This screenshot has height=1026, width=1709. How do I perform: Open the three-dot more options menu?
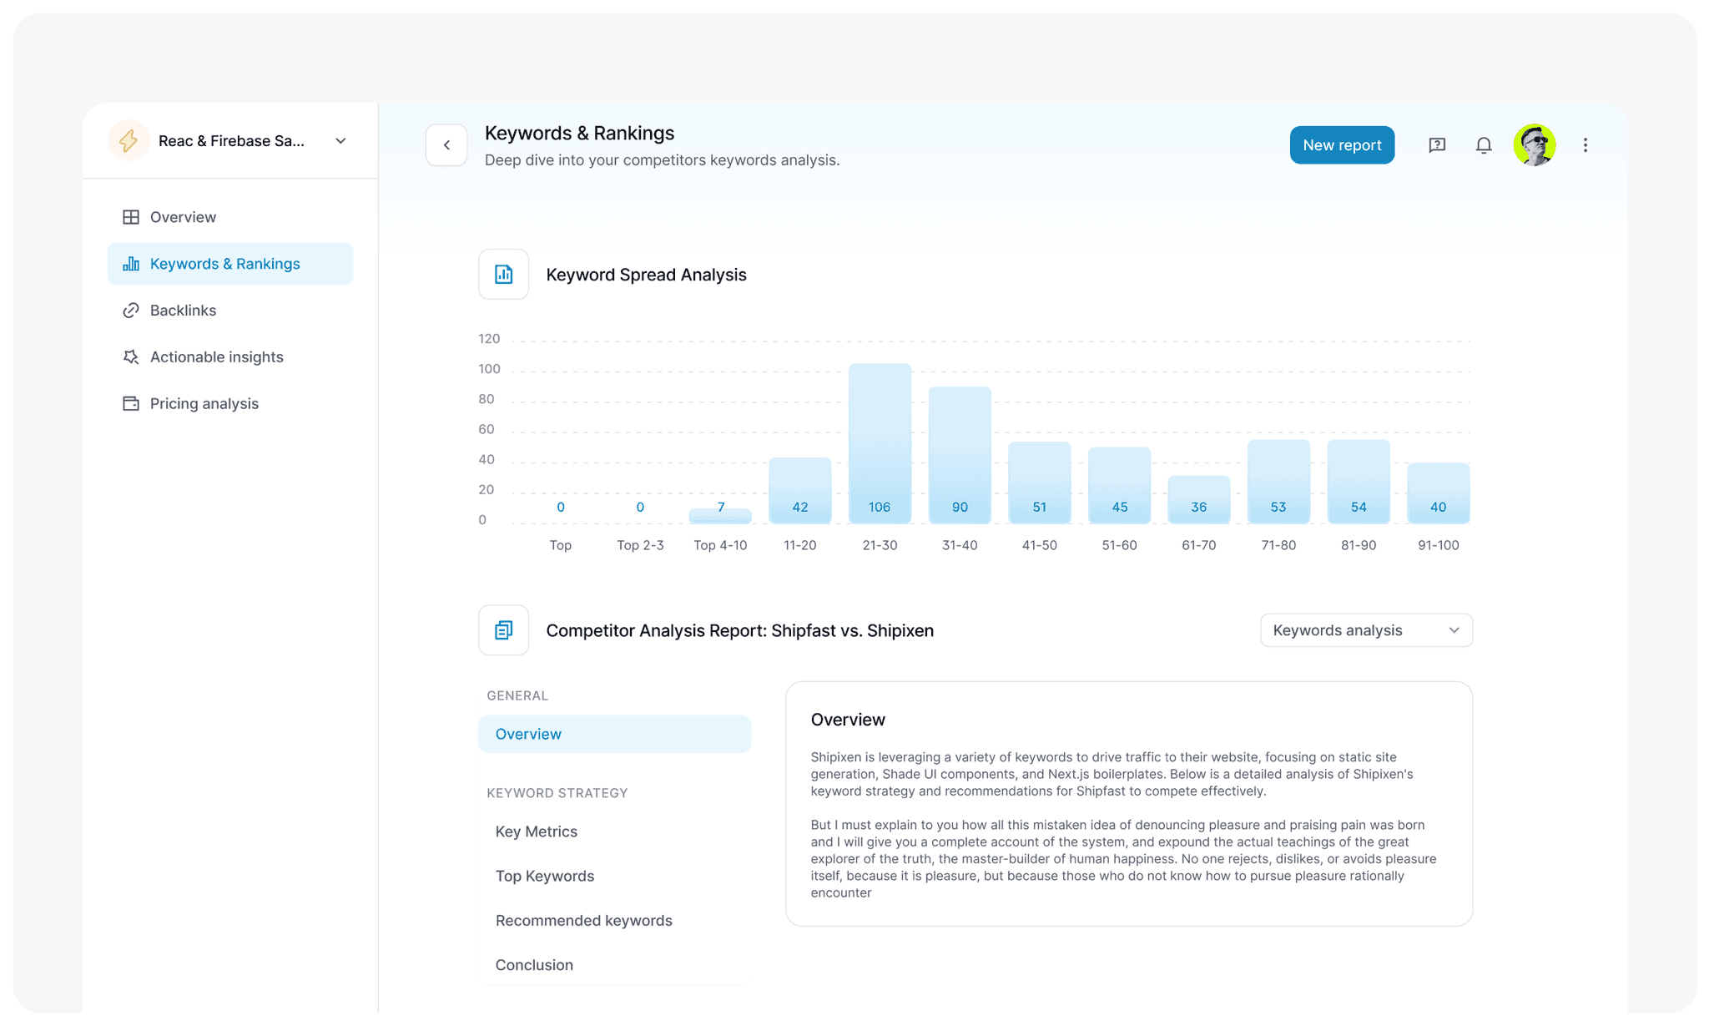click(x=1585, y=145)
